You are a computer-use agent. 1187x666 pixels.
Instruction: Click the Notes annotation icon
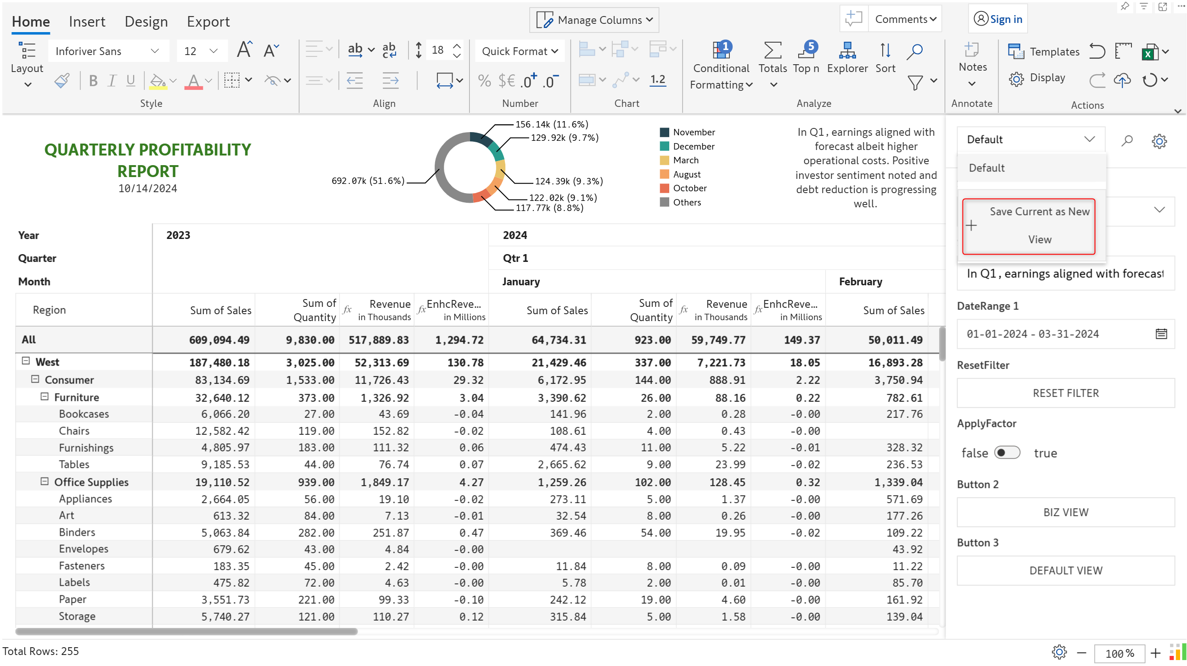pyautogui.click(x=972, y=50)
